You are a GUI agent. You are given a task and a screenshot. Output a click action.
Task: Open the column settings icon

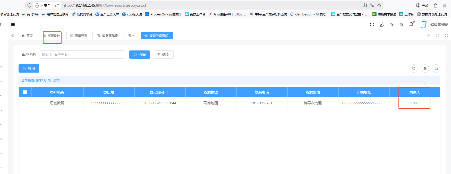[x=425, y=68]
